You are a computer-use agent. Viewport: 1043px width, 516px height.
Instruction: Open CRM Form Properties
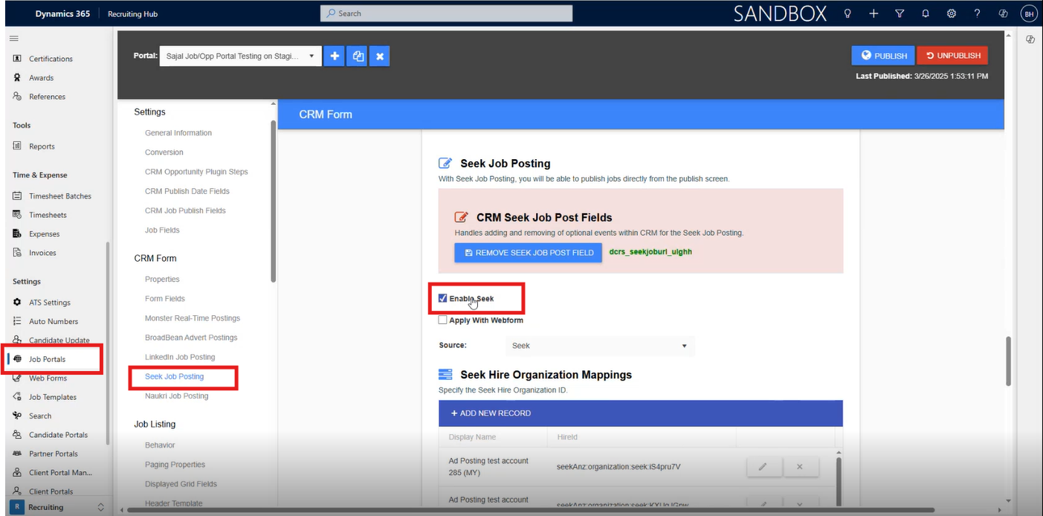tap(162, 279)
